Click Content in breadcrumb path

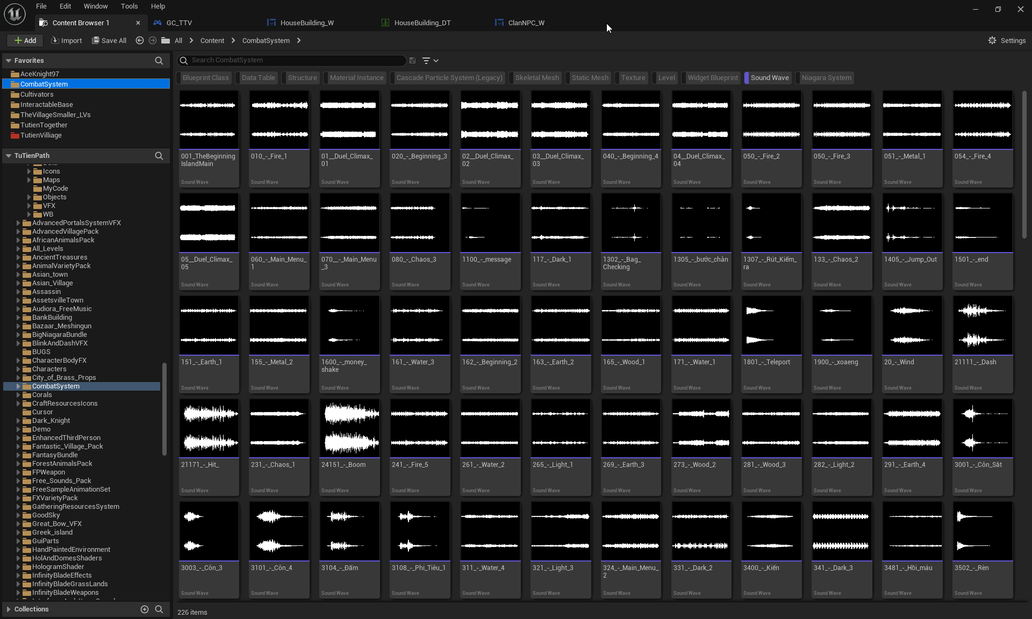click(x=212, y=40)
